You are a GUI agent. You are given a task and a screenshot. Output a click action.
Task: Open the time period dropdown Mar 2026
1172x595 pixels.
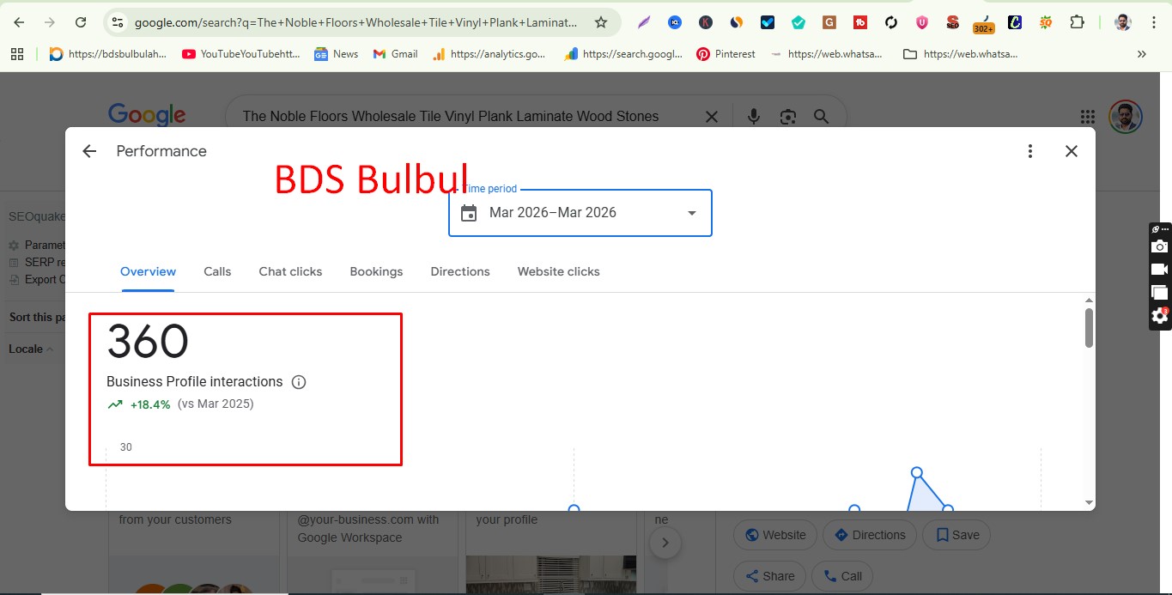(x=580, y=212)
